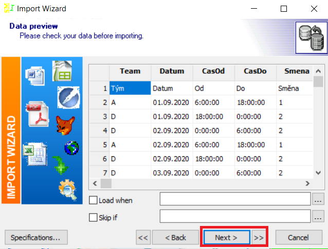This screenshot has height=249, width=328.
Task: Select the Od cell in row 1
Action: click(213, 88)
